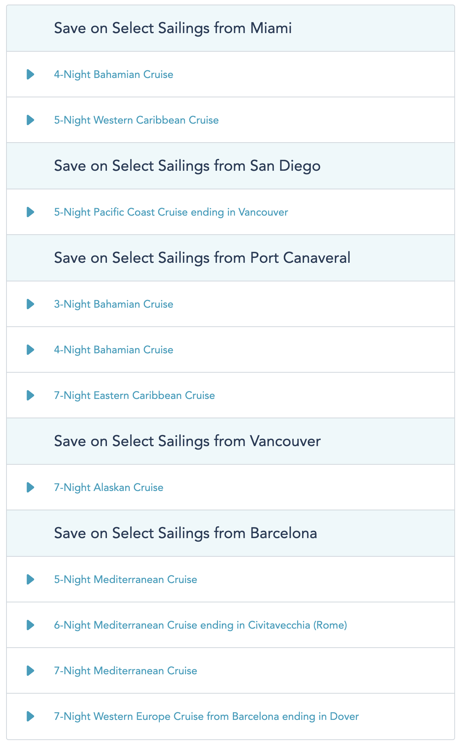Expand arrow beside Port Canaveral 4-Night Bahamian Cruise
This screenshot has width=460, height=745.
tap(30, 350)
